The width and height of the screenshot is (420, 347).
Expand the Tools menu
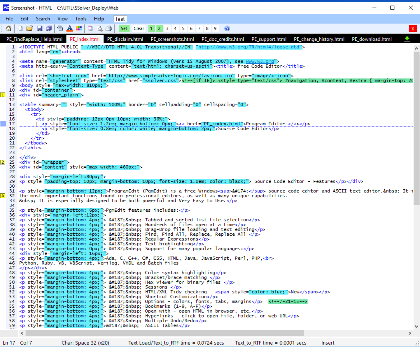click(81, 19)
